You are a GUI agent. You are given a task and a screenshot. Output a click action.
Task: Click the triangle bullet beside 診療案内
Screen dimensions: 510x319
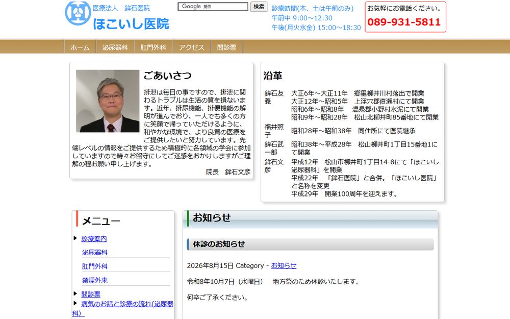coord(75,238)
